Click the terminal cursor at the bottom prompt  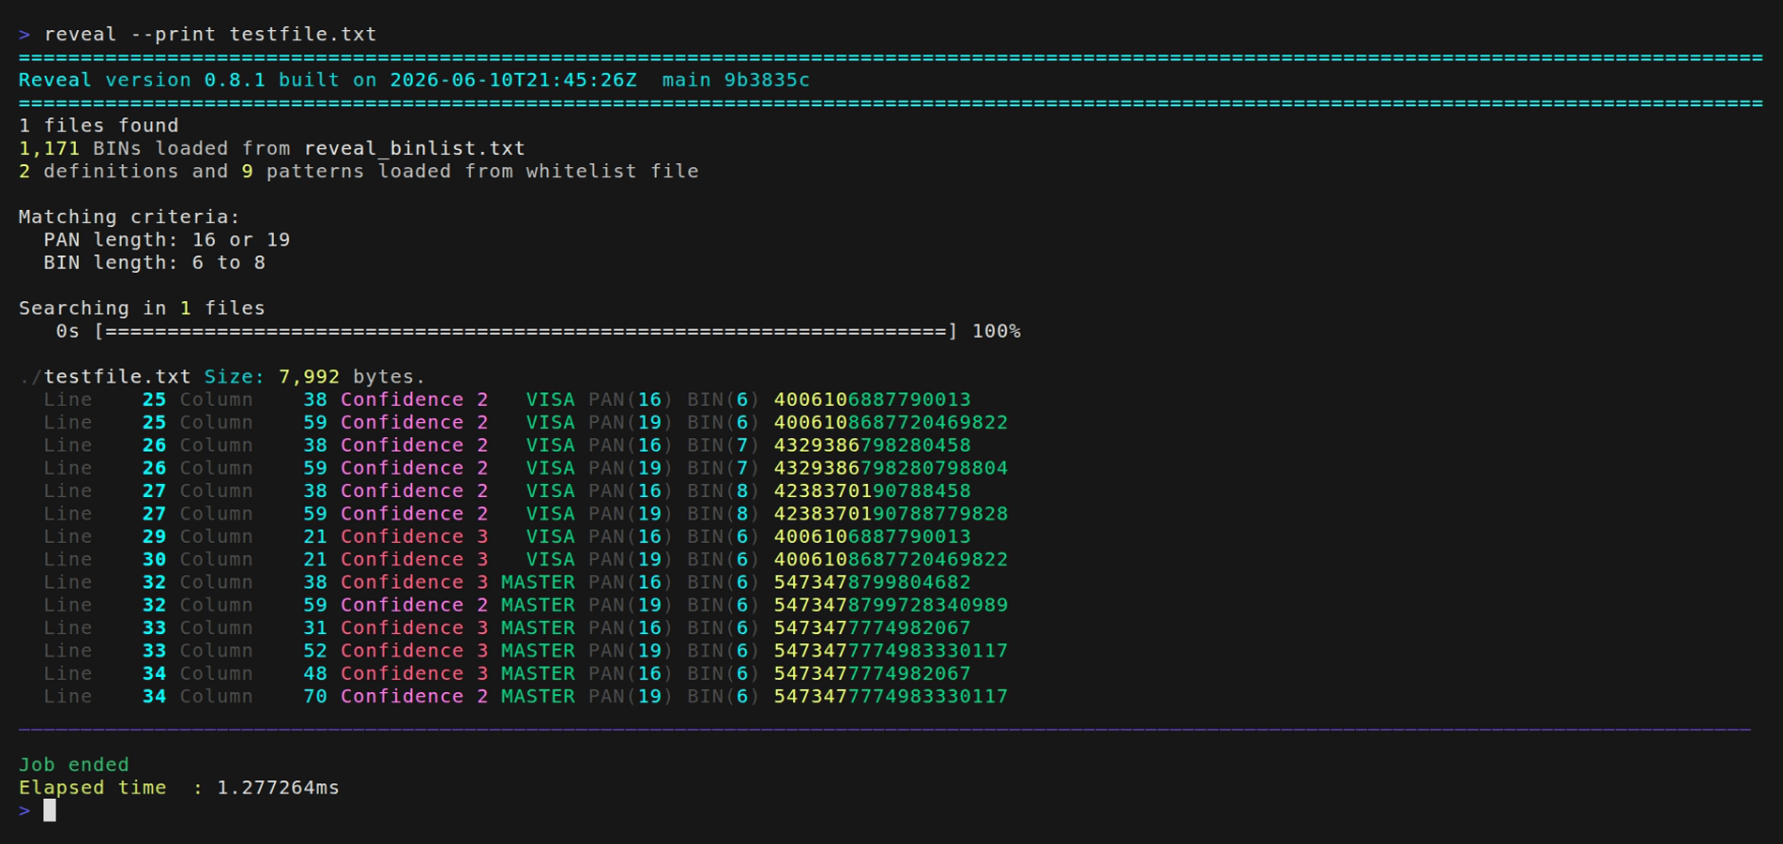tap(50, 810)
